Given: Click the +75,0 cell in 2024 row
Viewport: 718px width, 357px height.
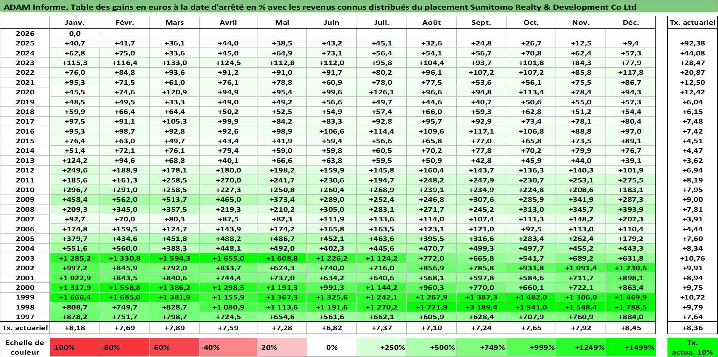Looking at the screenshot, I should [125, 53].
